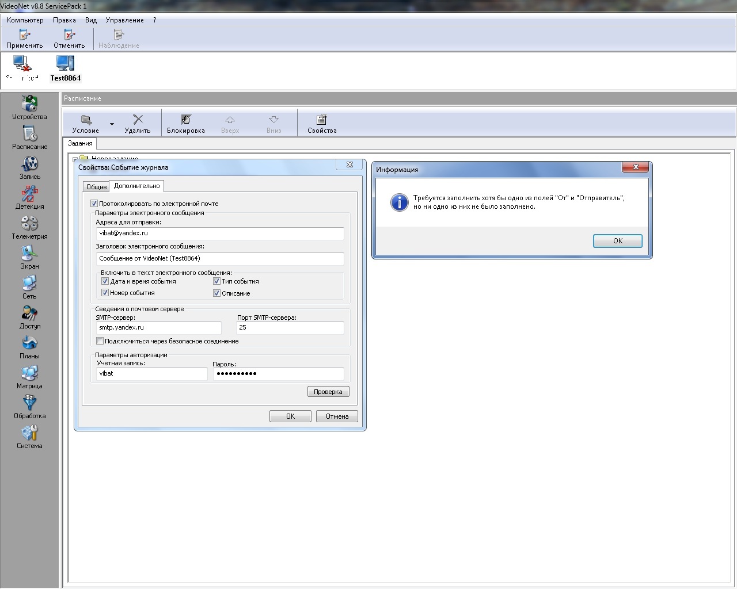Image resolution: width=737 pixels, height=589 pixels.
Task: Enable Подключиться через безопасное соединение
Action: 100,341
